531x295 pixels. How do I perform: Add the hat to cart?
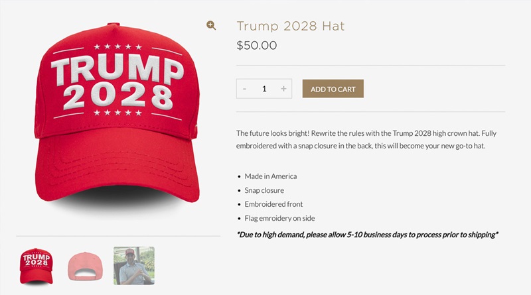[x=333, y=89]
